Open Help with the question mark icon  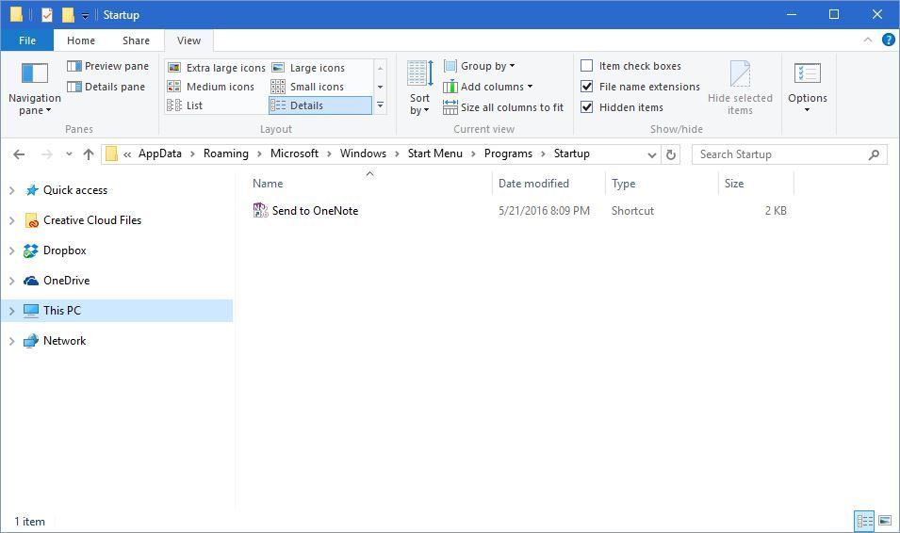pos(888,40)
